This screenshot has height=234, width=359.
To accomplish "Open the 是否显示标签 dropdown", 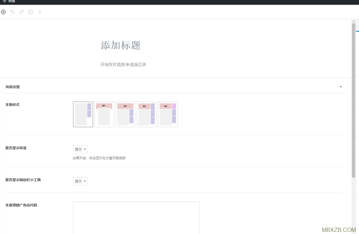I will point(80,149).
